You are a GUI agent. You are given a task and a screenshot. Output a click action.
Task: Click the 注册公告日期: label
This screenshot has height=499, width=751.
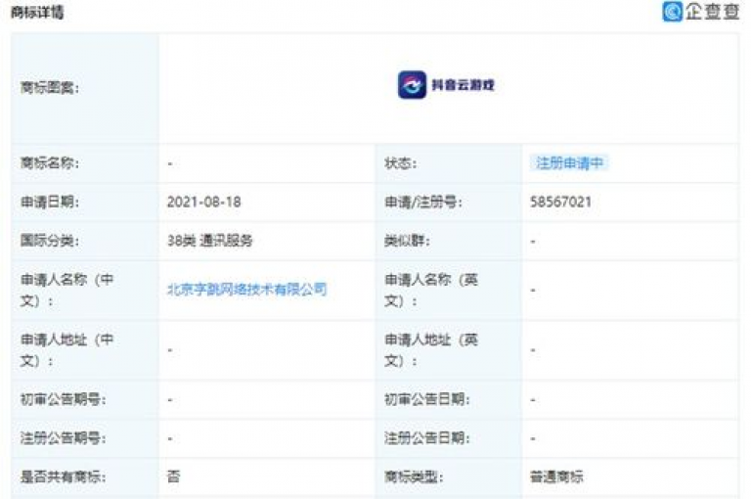(426, 438)
